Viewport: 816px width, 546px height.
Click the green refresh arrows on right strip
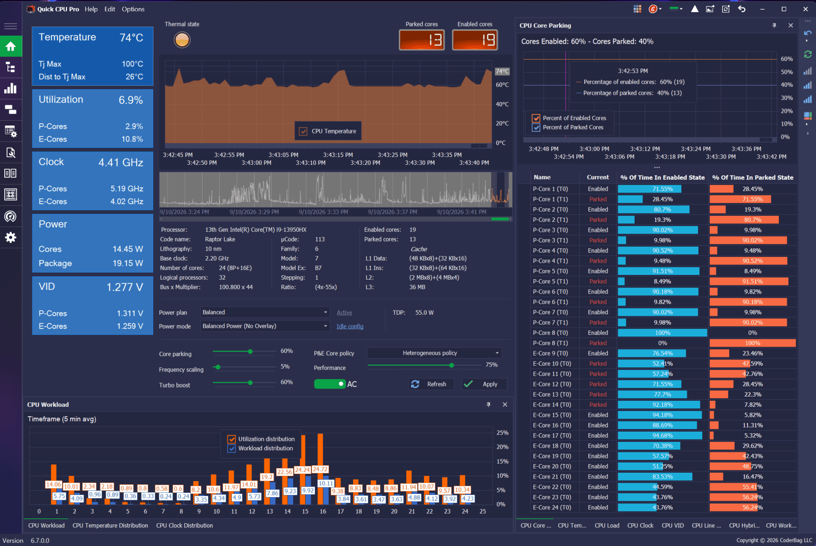click(807, 54)
